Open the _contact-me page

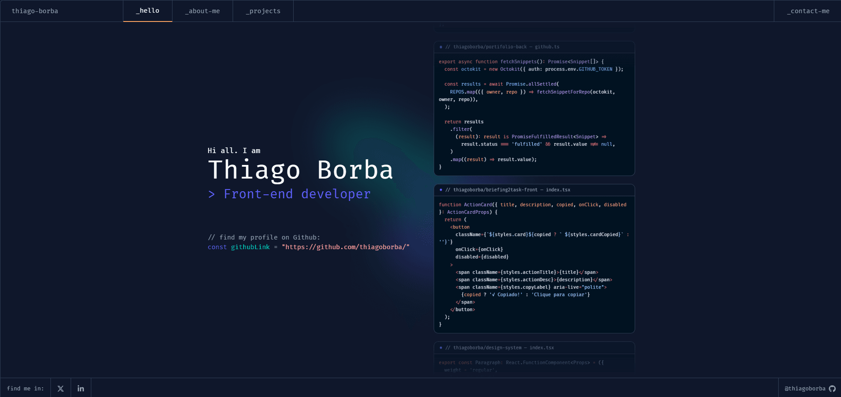pyautogui.click(x=808, y=11)
